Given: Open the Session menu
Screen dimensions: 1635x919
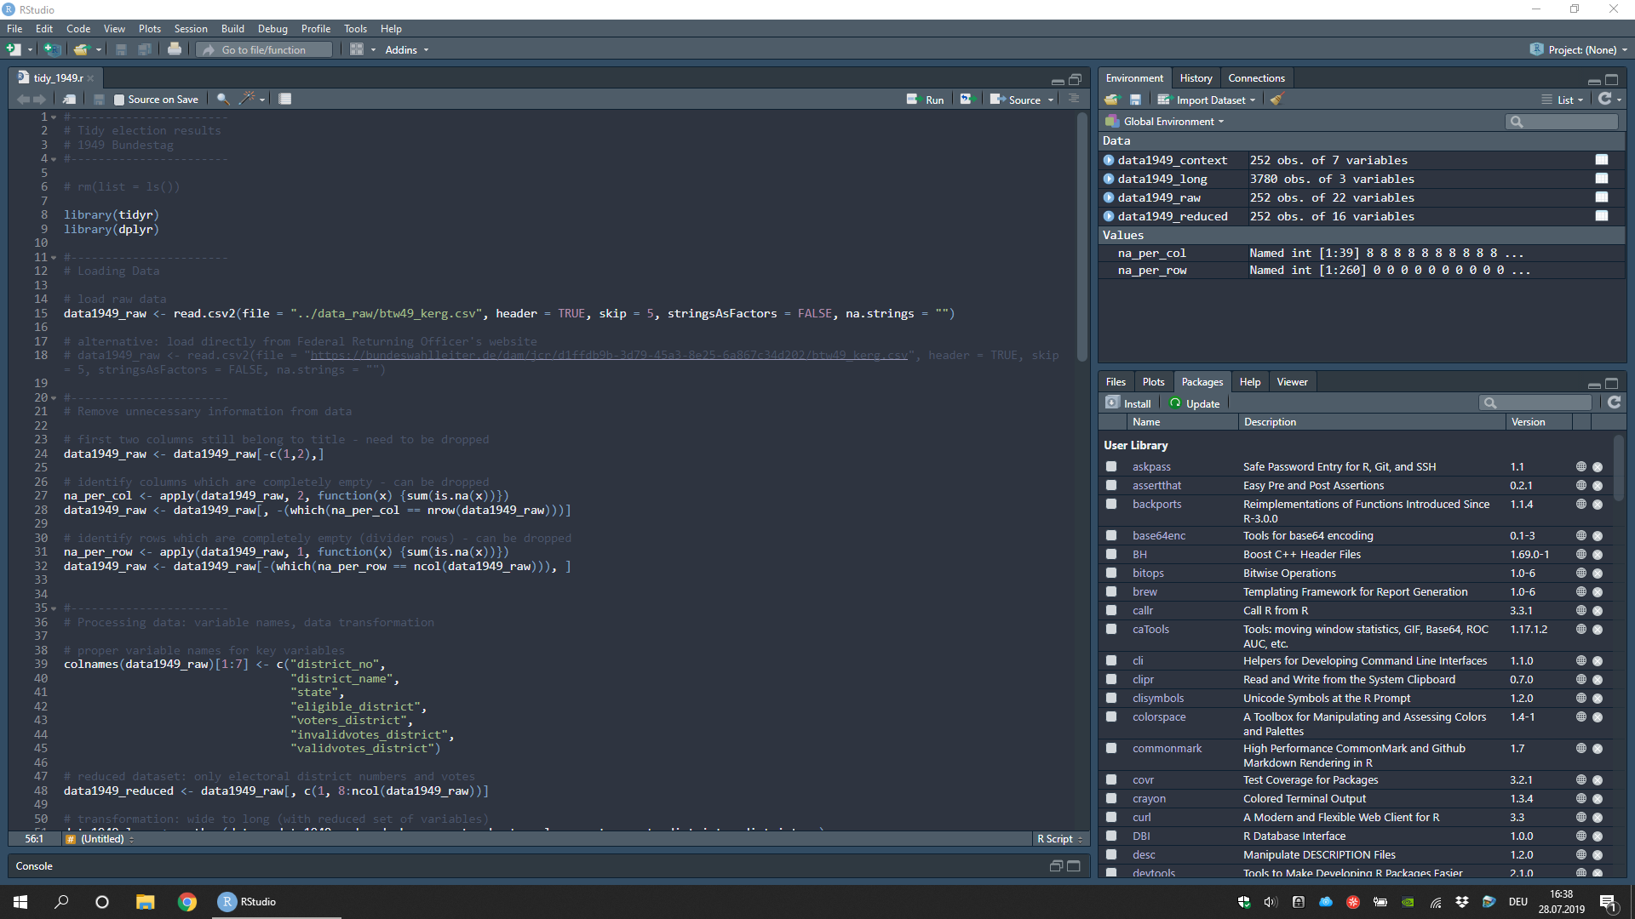Looking at the screenshot, I should [x=190, y=28].
